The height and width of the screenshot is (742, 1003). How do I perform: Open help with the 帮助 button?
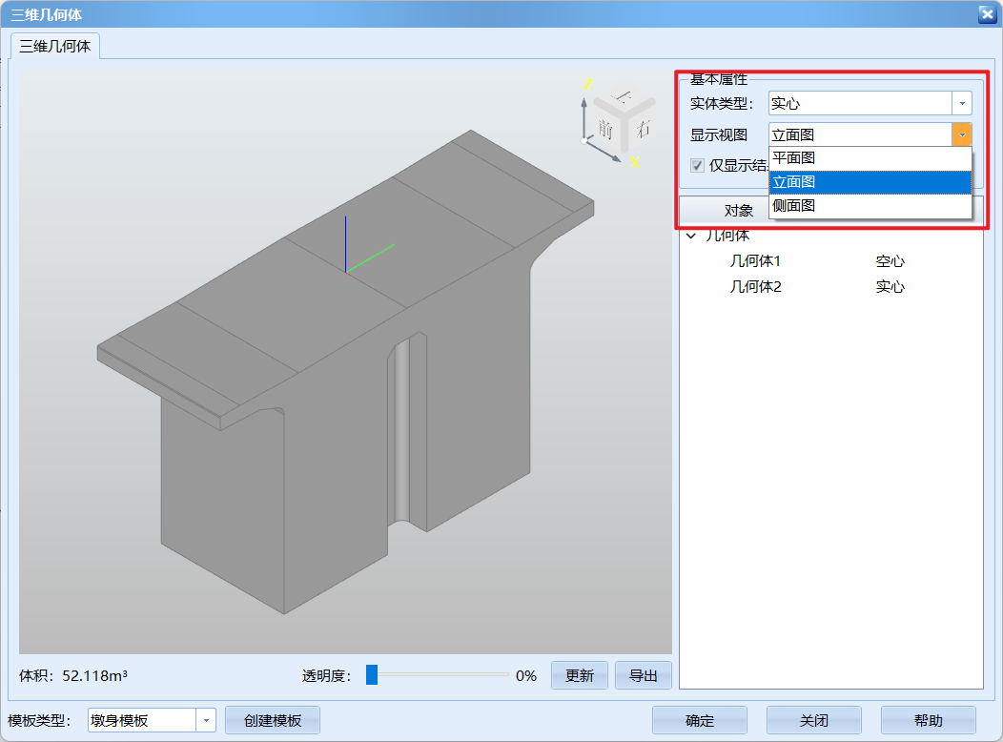tap(928, 720)
